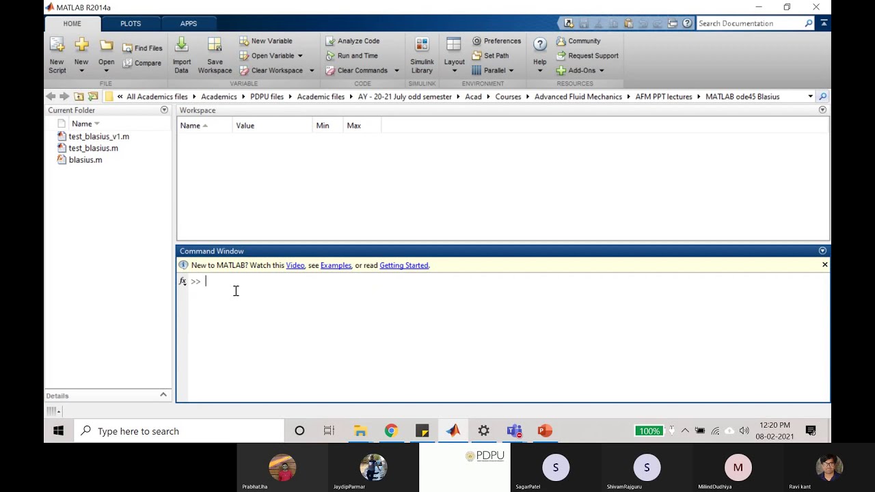
Task: Open Find Files tool
Action: point(142,49)
